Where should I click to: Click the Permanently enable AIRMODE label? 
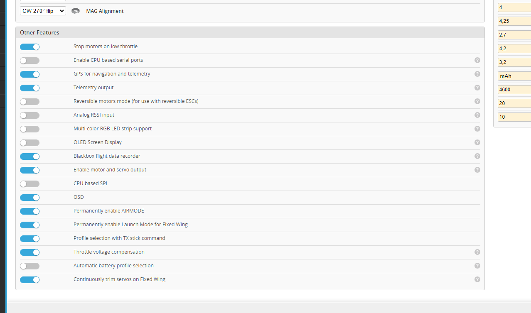[x=109, y=211]
